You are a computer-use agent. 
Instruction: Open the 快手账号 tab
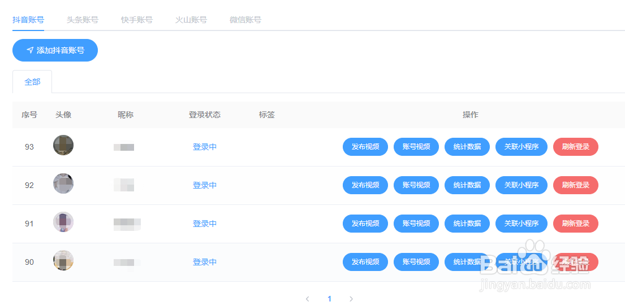[x=137, y=20]
